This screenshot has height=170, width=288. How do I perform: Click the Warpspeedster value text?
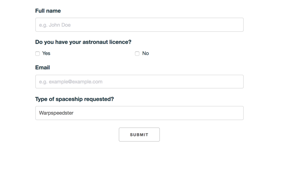57,113
